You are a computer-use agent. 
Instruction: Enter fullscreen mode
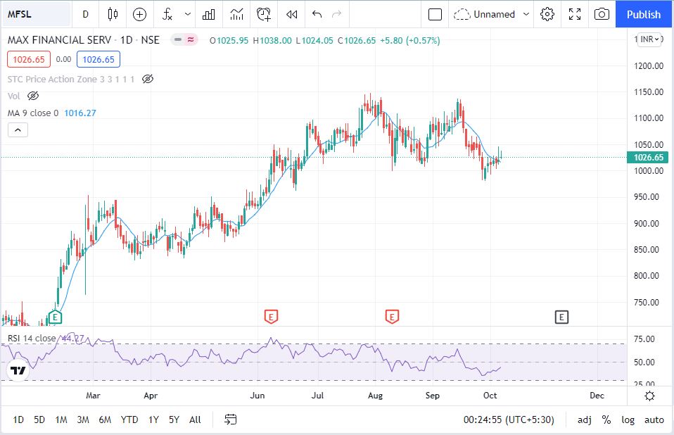tap(575, 14)
